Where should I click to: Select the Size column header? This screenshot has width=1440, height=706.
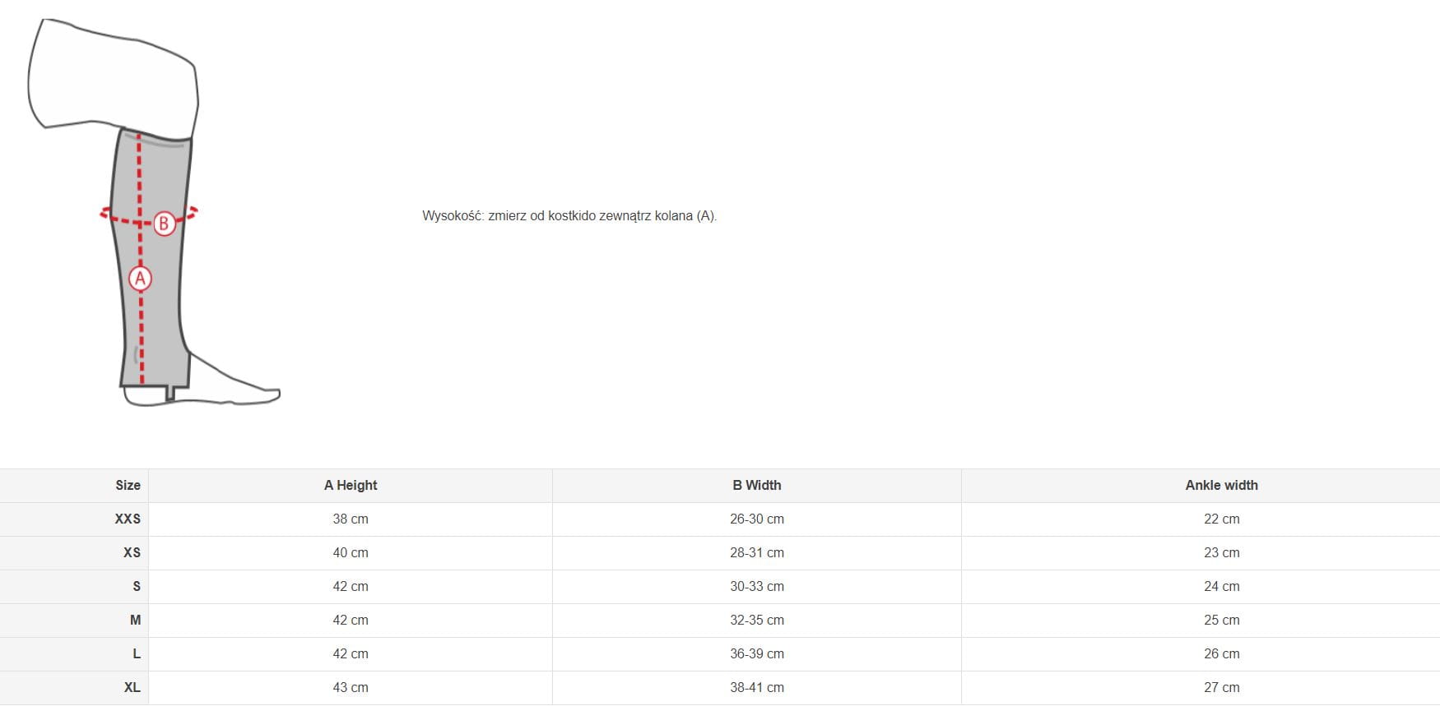128,486
